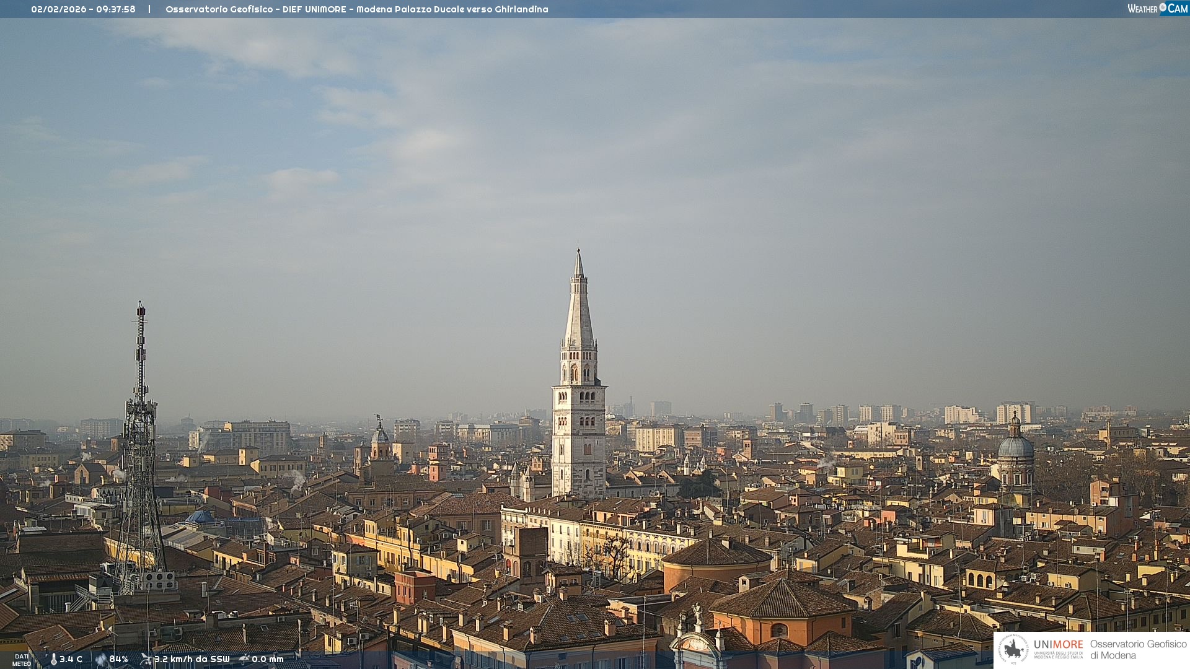
Task: Click Osservatorio Geofisico di Modena logo text
Action: [1138, 649]
